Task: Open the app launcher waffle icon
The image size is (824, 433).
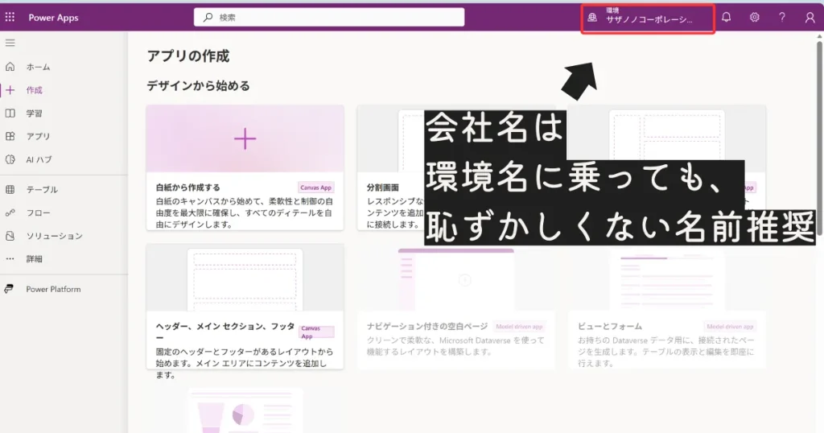Action: [x=10, y=17]
